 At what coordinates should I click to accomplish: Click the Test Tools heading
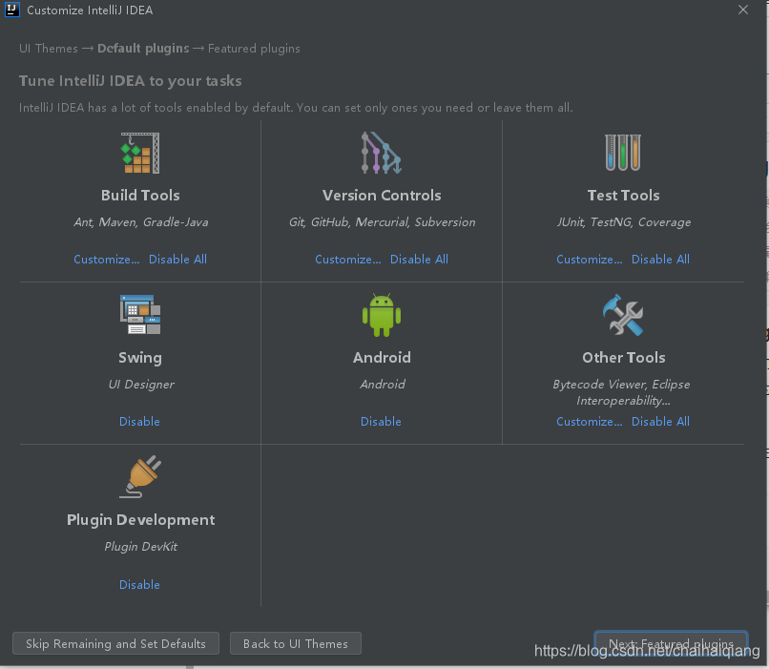[623, 196]
